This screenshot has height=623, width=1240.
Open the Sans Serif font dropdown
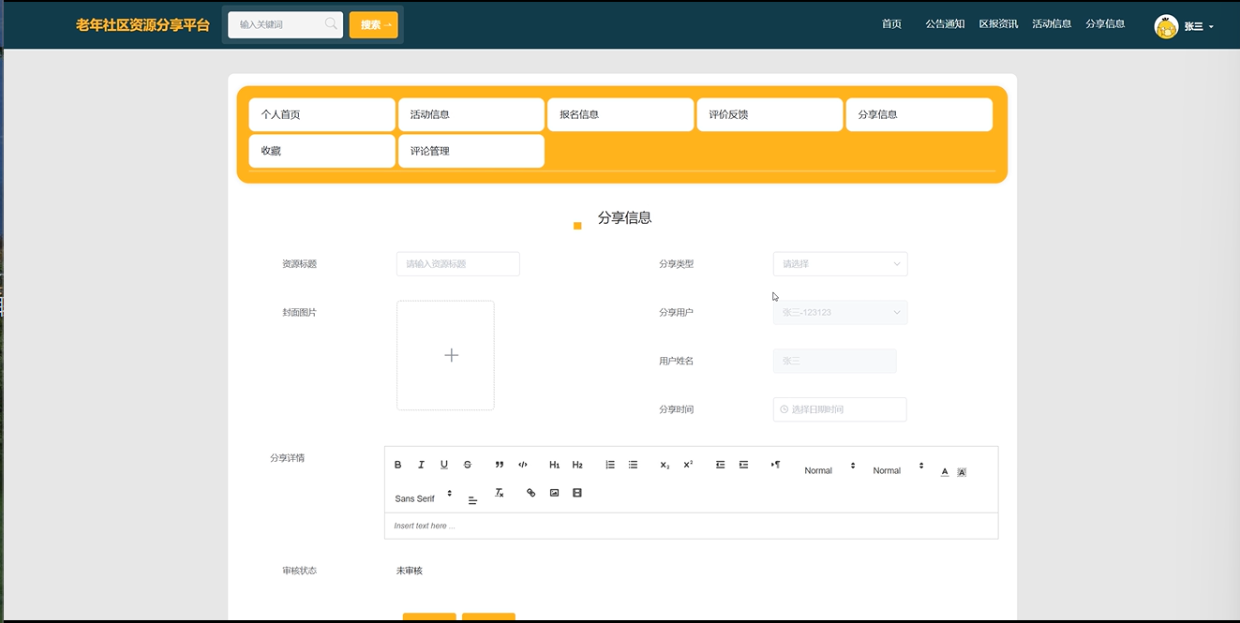(x=424, y=498)
